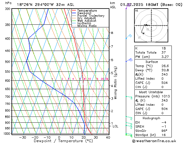Select the 'Mixing Ratio' legend label
Image resolution: width=185 pixels, height=143 pixels.
[x=87, y=26]
